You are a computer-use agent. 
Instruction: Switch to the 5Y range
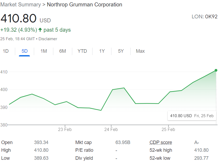pos(121,51)
